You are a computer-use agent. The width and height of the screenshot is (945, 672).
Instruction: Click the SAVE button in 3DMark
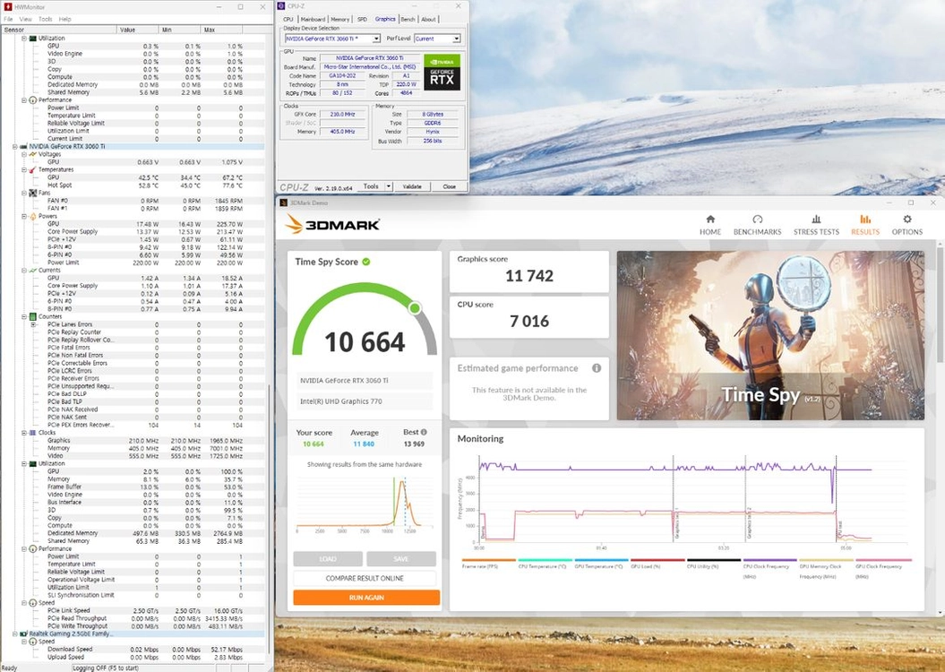(x=401, y=559)
